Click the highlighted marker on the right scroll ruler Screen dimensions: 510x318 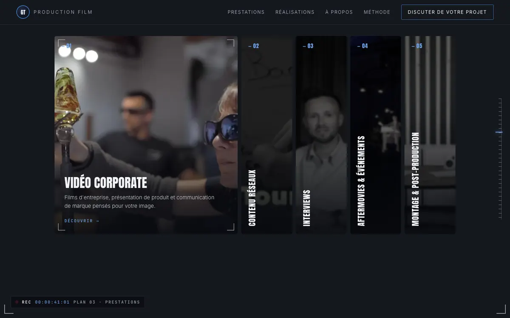click(499, 132)
